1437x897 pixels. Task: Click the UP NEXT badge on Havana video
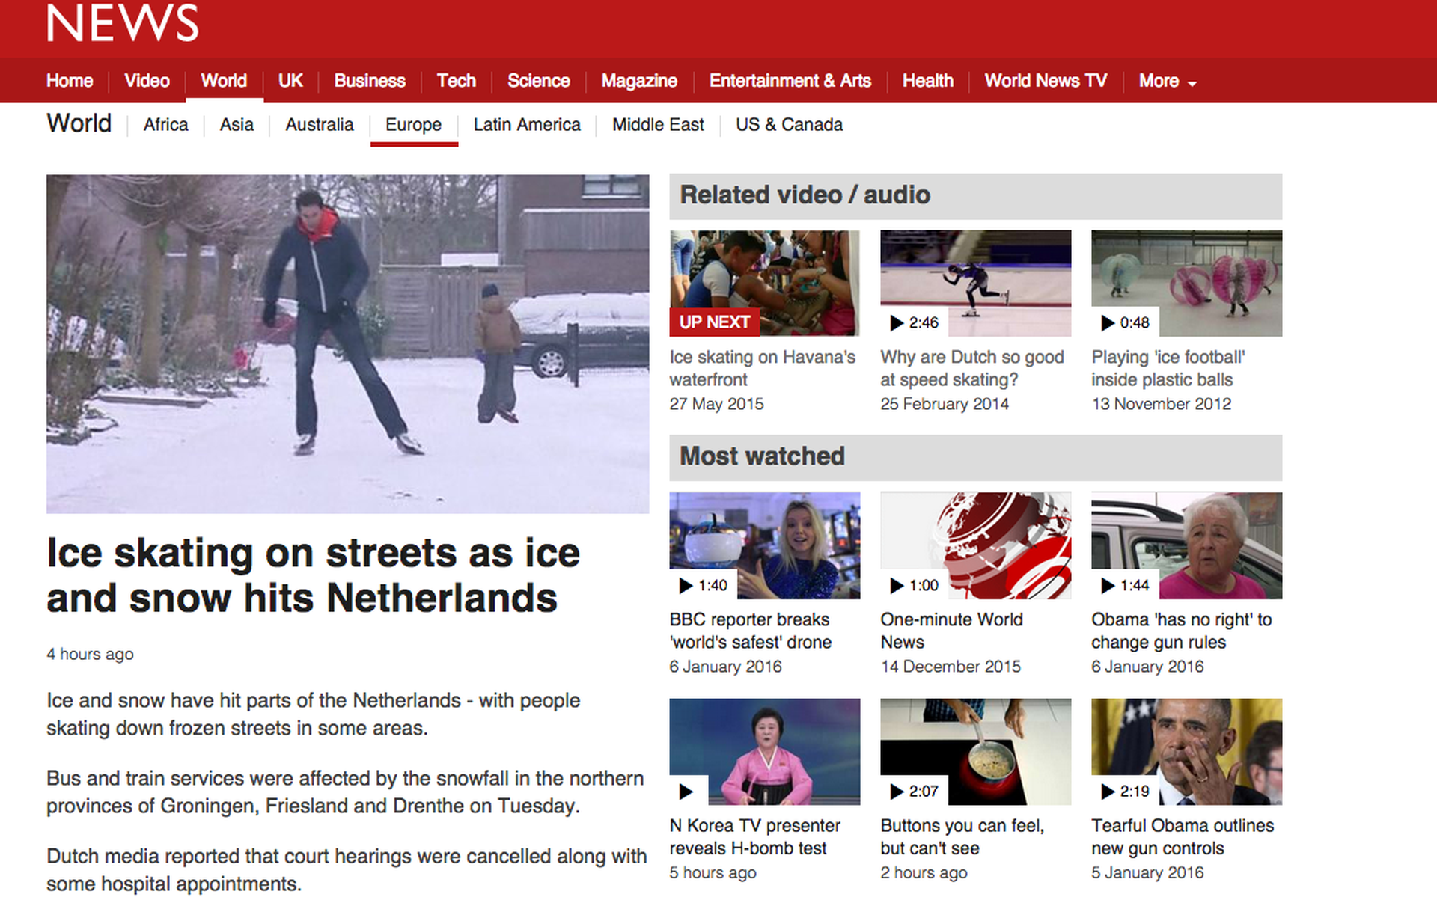715,322
